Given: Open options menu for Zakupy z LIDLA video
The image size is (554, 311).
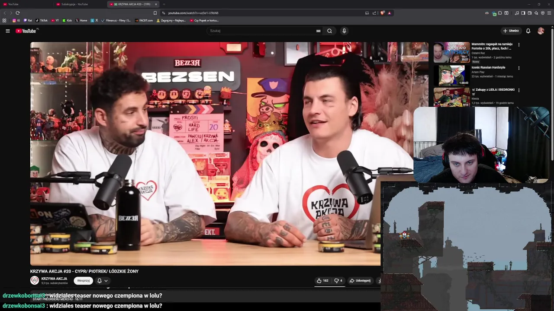Looking at the screenshot, I should coord(519,90).
